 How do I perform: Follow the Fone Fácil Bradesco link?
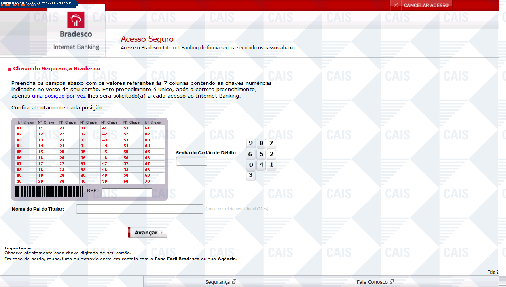coord(177,259)
